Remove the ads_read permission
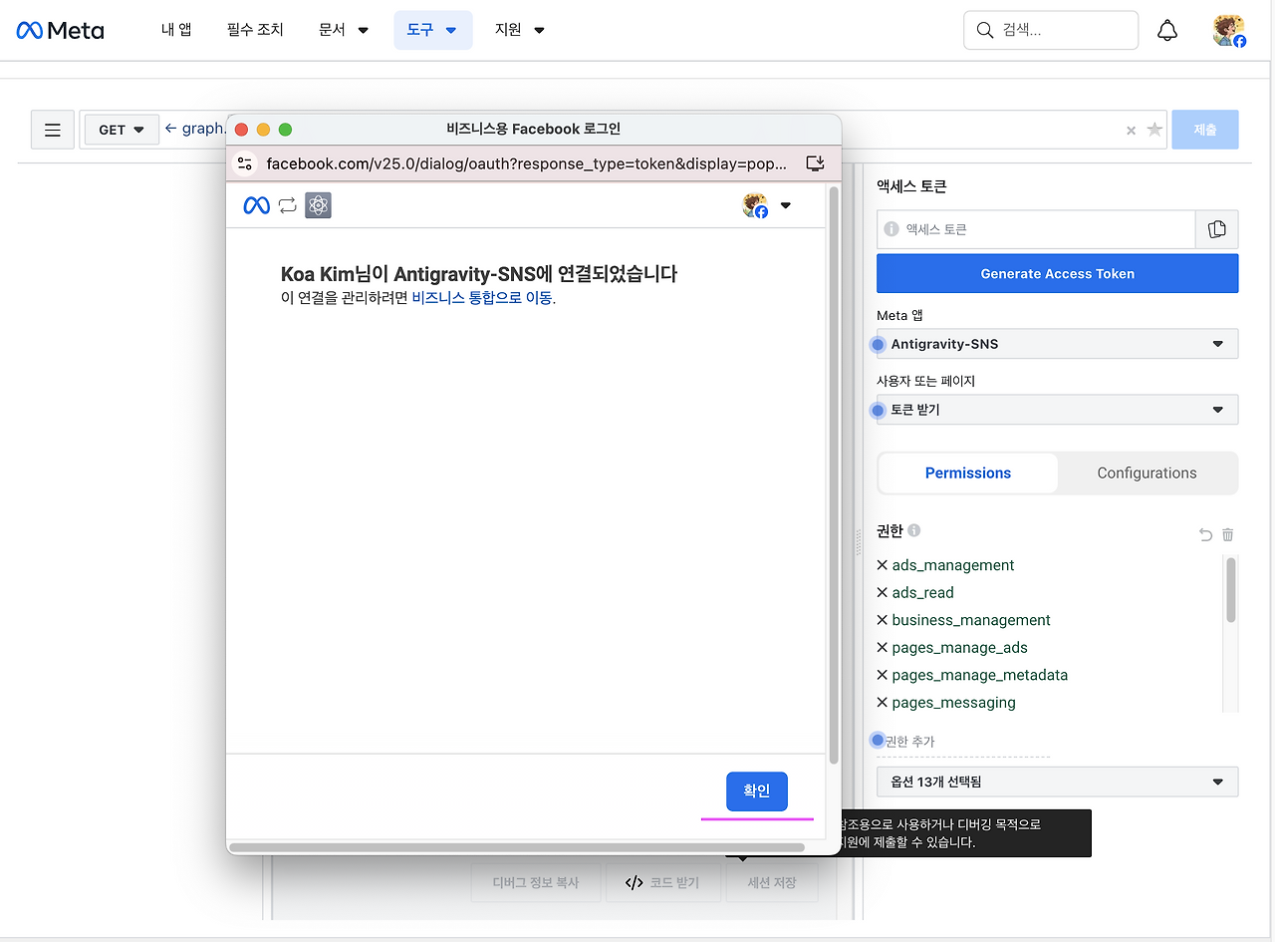This screenshot has height=942, width=1275. pyautogui.click(x=882, y=592)
